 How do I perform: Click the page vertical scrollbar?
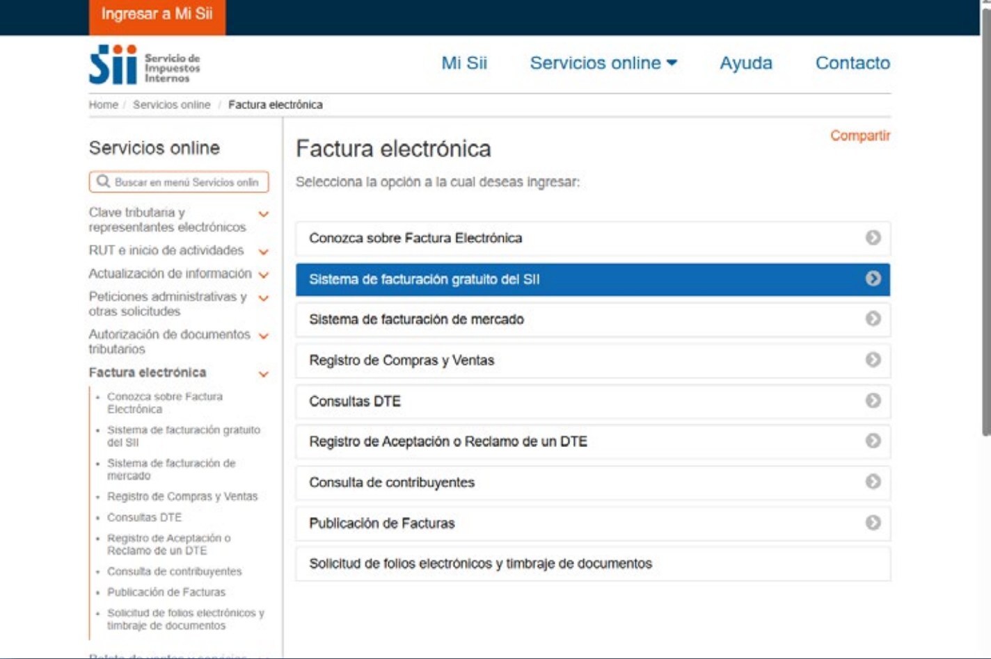[985, 222]
